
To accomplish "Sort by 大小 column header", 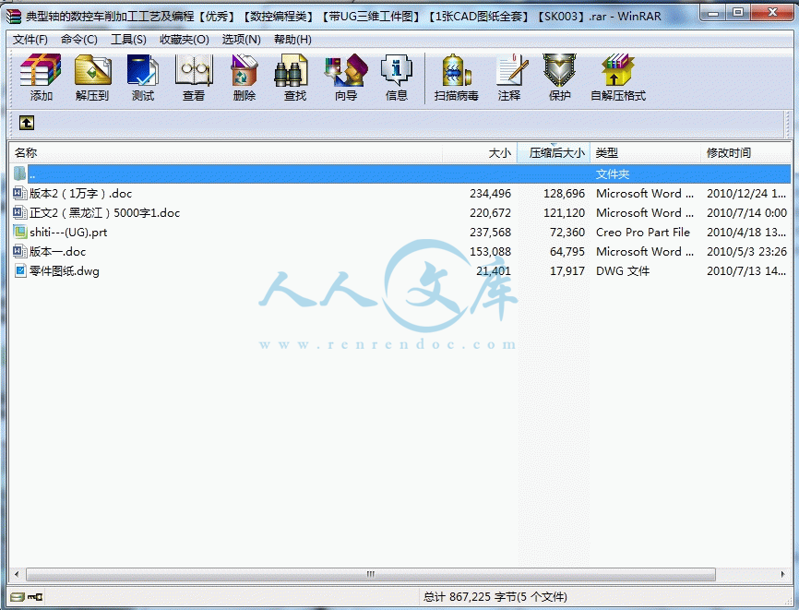I will click(x=480, y=153).
